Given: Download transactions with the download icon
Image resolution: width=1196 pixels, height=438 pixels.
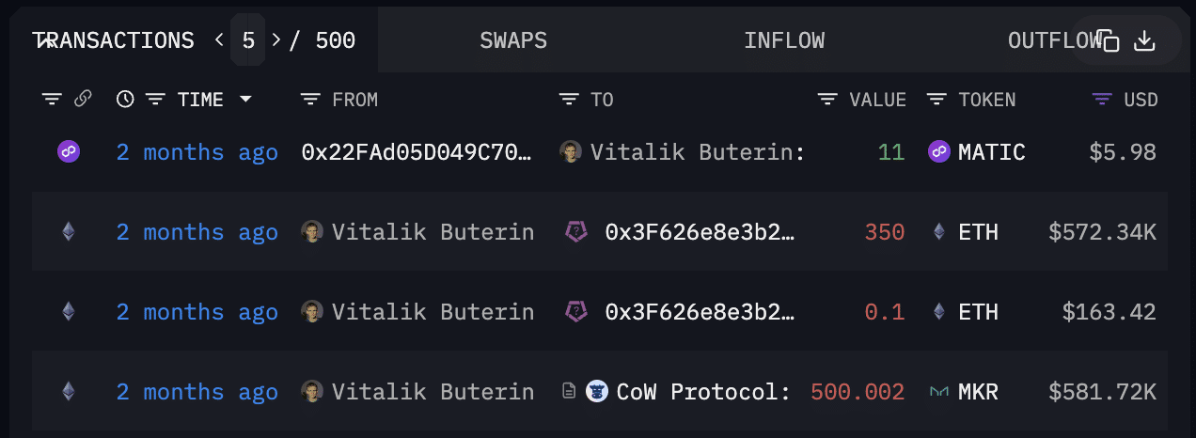Looking at the screenshot, I should tap(1144, 40).
